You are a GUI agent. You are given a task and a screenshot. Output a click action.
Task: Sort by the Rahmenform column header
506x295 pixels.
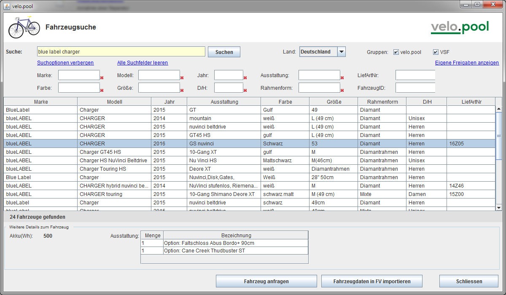[382, 102]
